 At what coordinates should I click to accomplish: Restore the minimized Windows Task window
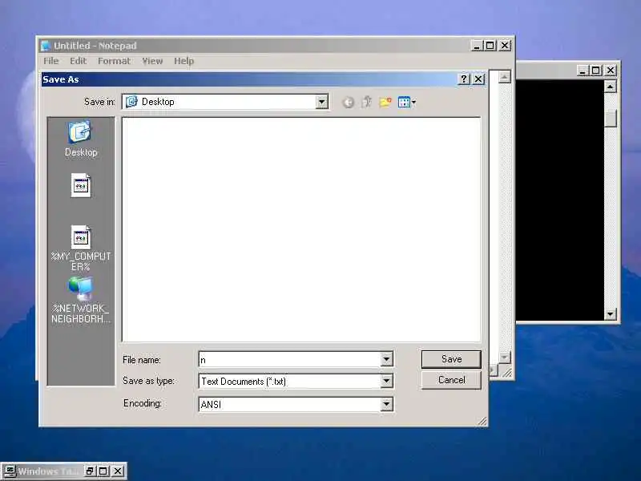click(x=90, y=471)
